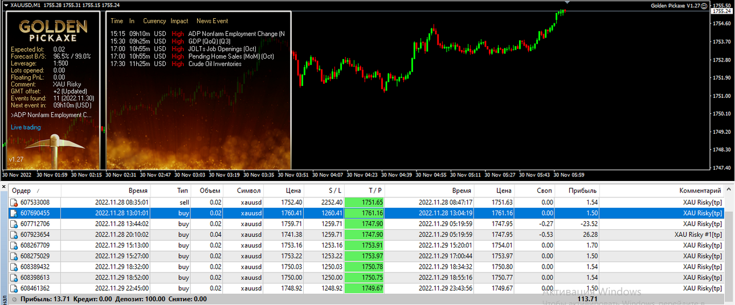Click the volume 0.04 cell
Screen dimensions: 735x305
tap(215, 234)
